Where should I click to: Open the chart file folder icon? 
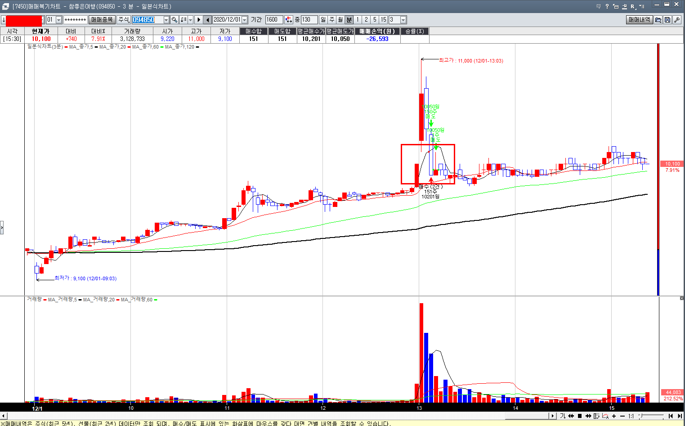(658, 20)
